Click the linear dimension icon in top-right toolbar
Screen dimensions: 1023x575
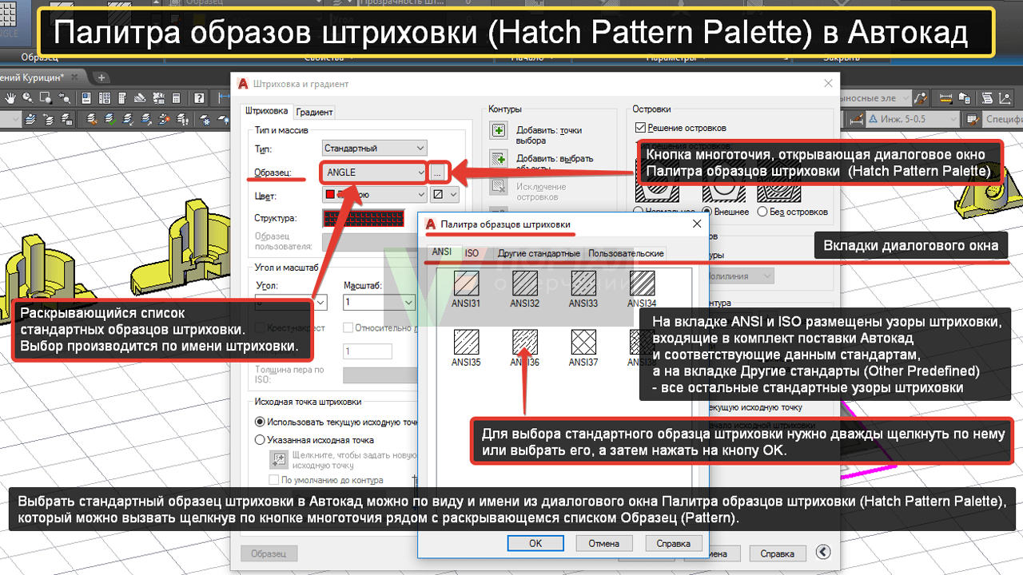click(x=945, y=98)
